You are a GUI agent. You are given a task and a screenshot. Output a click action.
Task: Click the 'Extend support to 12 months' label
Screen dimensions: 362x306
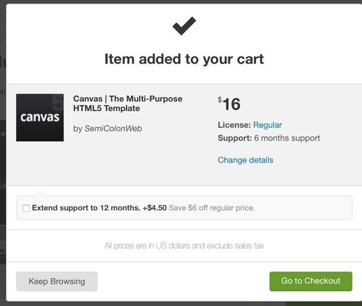(86, 208)
